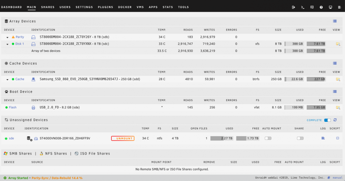Click sde disk-with-plus partition icon
The width and height of the screenshot is (345, 181).
[x=29, y=138]
